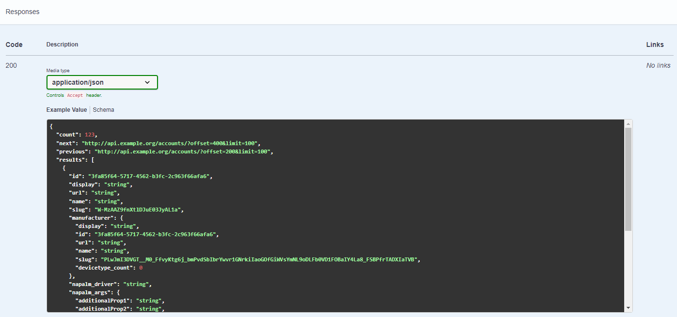Image resolution: width=677 pixels, height=317 pixels.
Task: Click the "next" URL with offset=400
Action: pyautogui.click(x=171, y=143)
